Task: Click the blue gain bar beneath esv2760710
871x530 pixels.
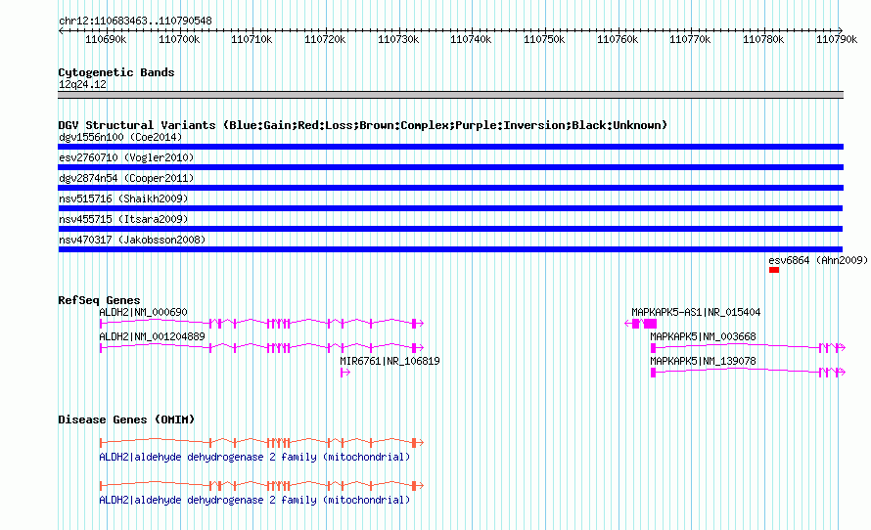Action: click(450, 167)
